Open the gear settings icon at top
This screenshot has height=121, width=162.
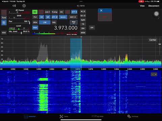tap(24, 6)
